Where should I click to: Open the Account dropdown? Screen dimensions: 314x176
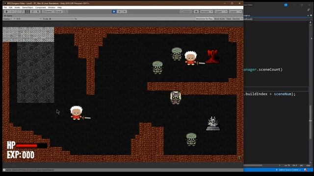click(x=206, y=12)
